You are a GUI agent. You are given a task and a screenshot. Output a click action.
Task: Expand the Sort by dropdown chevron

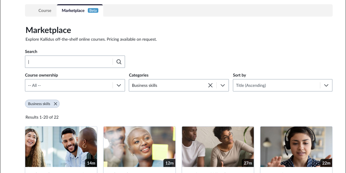point(326,85)
